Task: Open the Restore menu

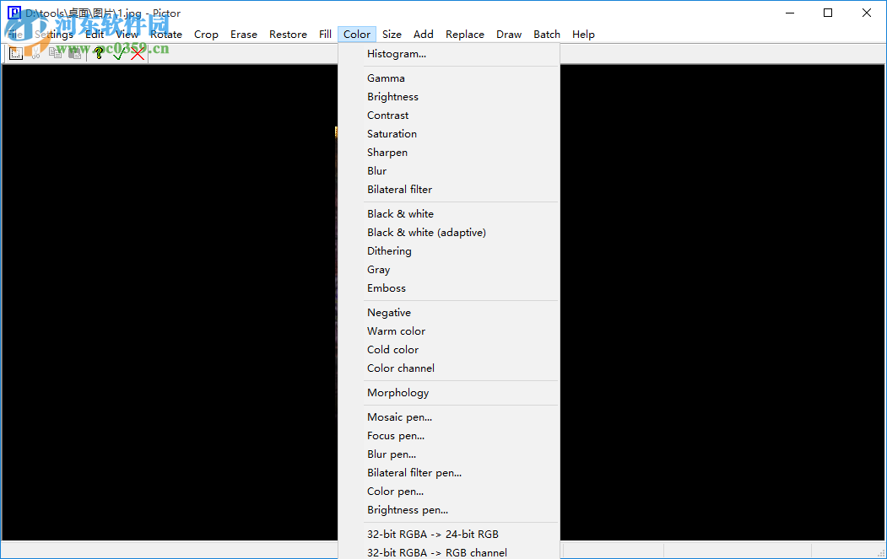Action: coord(288,35)
